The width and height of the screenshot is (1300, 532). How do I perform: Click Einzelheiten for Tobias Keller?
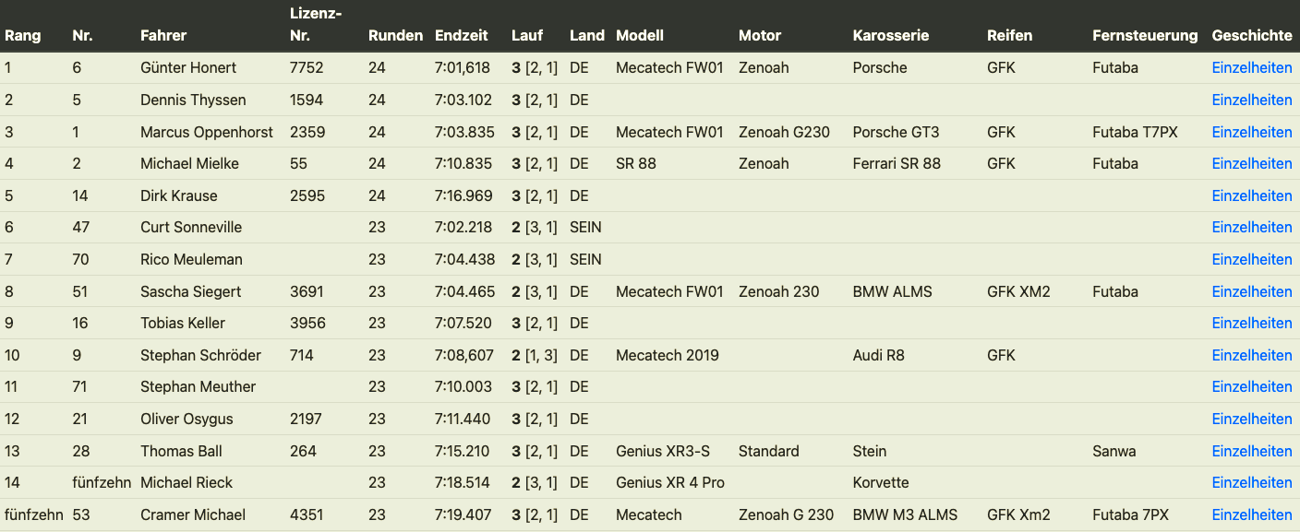1251,323
